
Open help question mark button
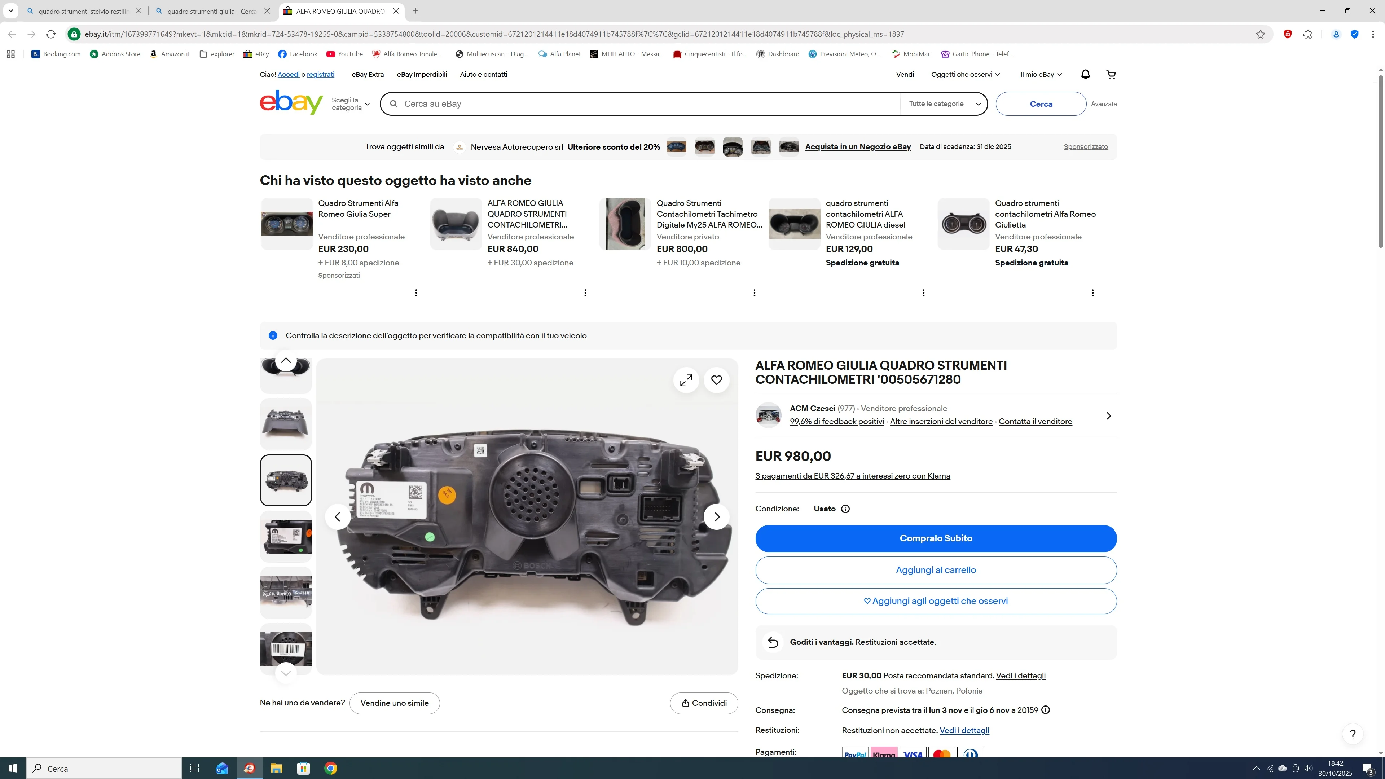click(1352, 734)
